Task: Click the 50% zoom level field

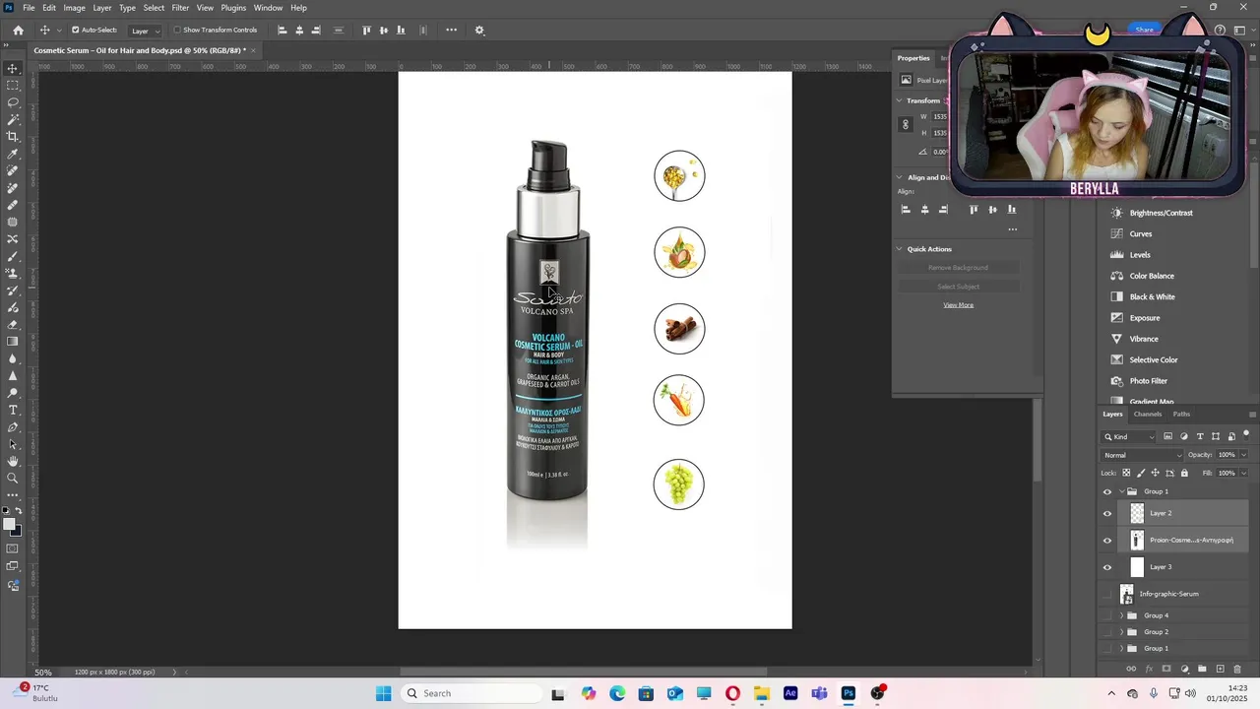Action: click(x=44, y=672)
